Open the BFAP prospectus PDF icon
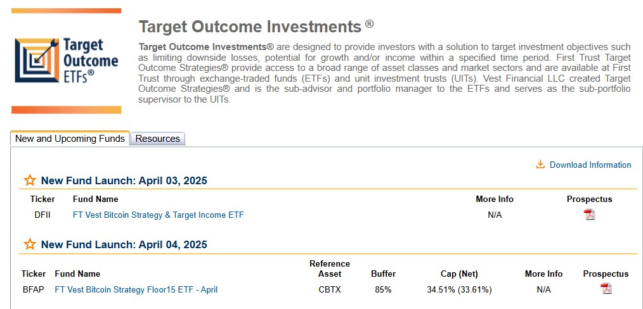Screen dimensions: 643x309 (x=606, y=289)
